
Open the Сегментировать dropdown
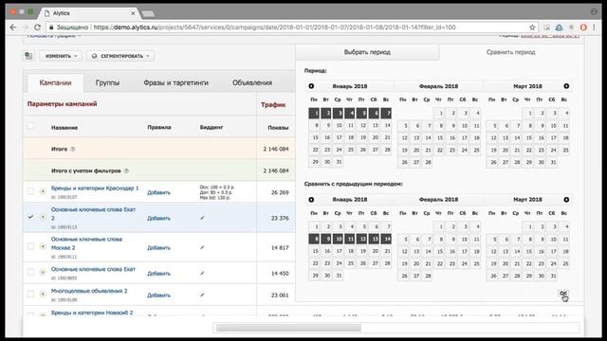(x=120, y=56)
